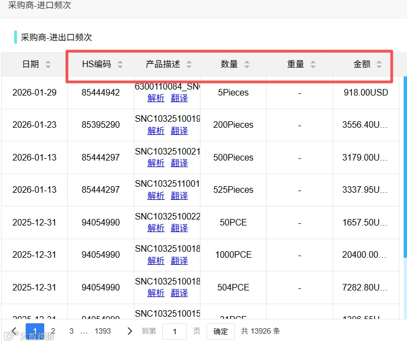Click 解析 link for SNC1032510019 row
Viewport: 407px width, 344px height.
[x=156, y=131]
